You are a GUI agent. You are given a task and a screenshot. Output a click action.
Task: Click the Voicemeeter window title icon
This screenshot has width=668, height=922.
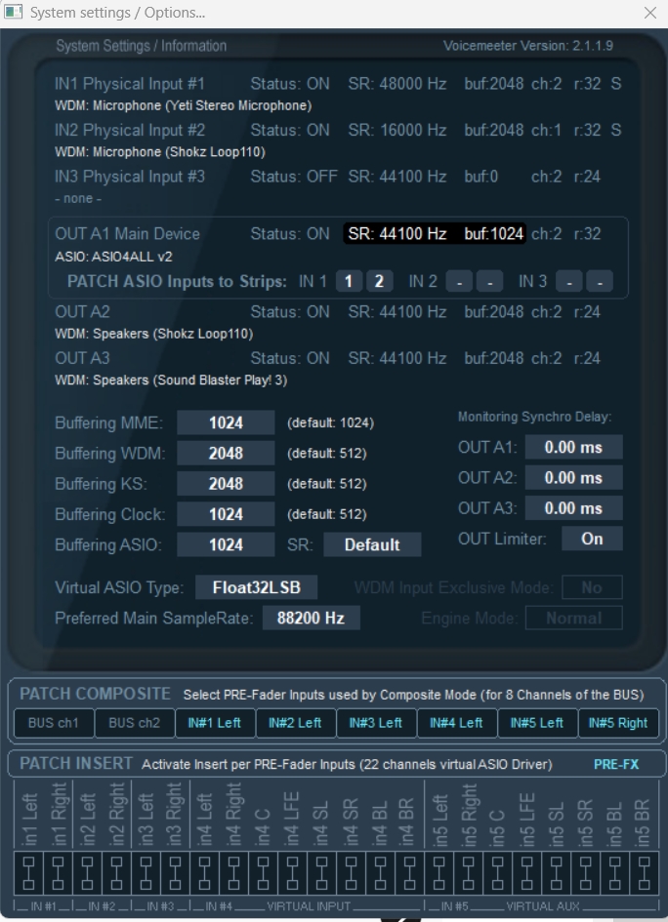[x=13, y=12]
